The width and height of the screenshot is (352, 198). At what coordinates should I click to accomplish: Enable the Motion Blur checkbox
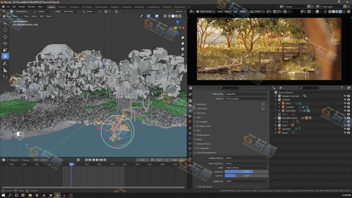[197, 126]
